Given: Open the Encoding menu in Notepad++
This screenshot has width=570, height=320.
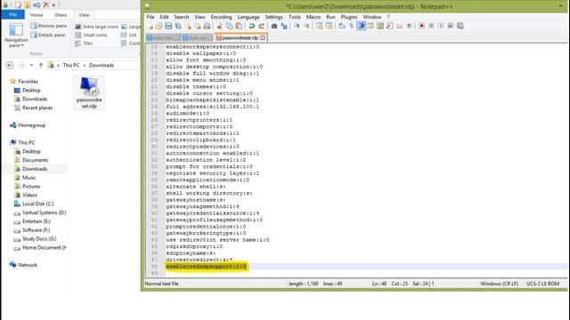Looking at the screenshot, I should 221,17.
